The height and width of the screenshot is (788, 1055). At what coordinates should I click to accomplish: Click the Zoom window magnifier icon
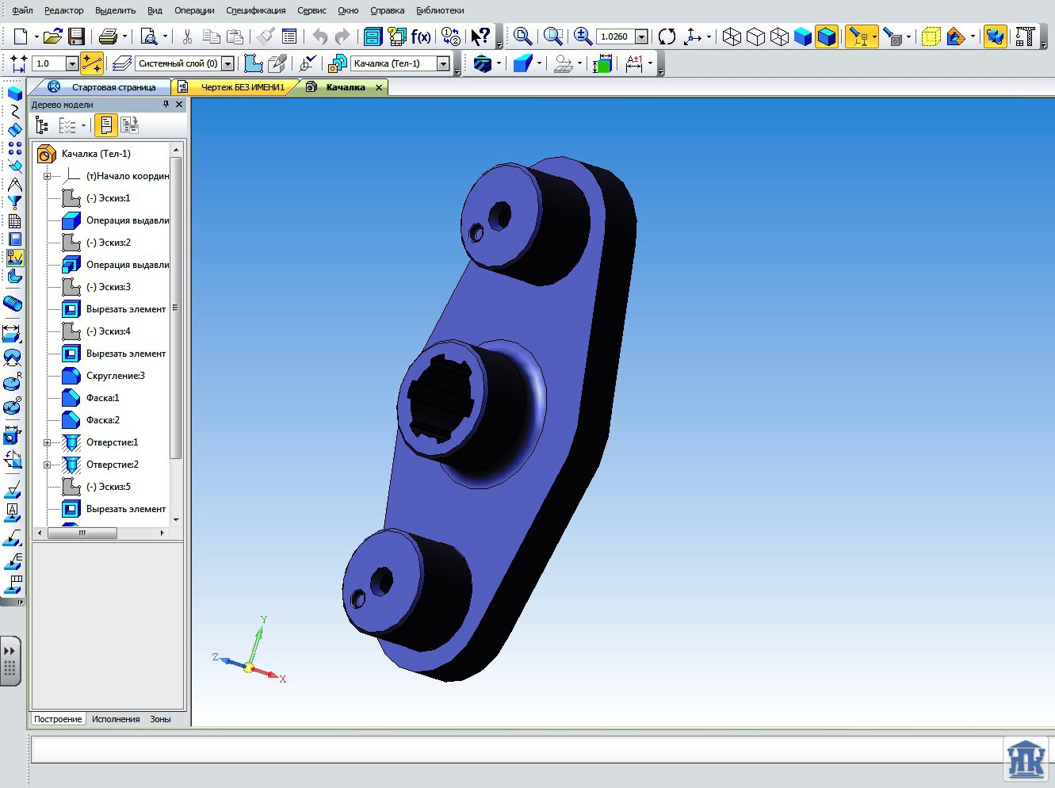pos(553,36)
